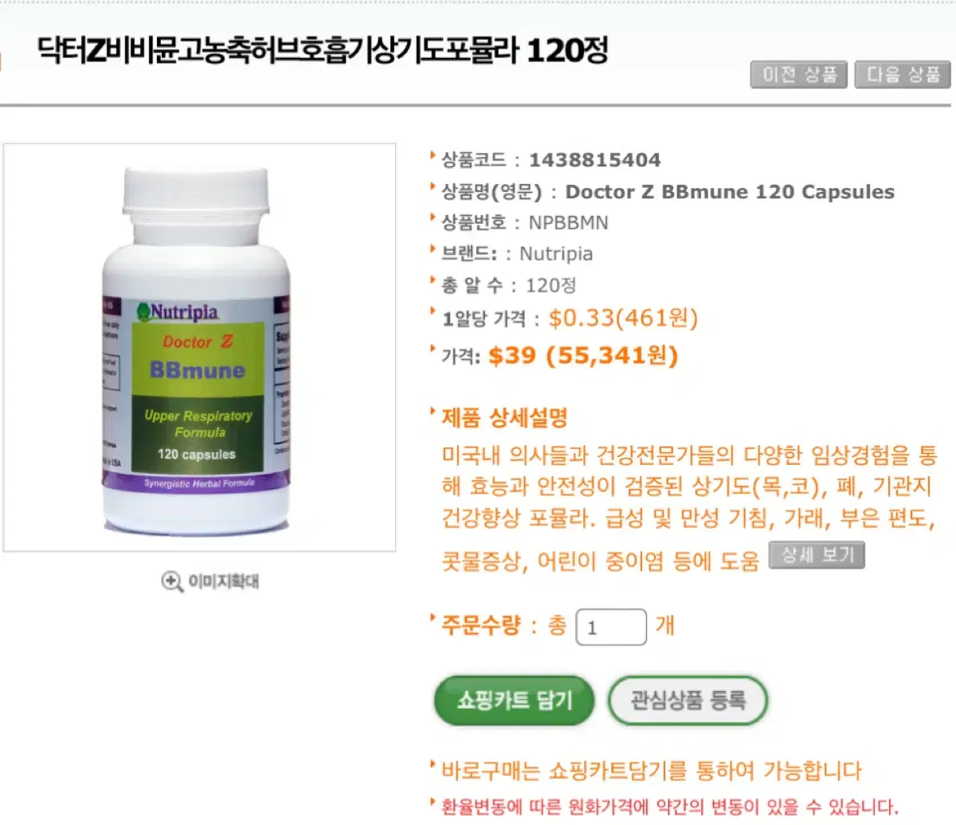Click the orange product description paragraph
The height and width of the screenshot is (825, 956).
coord(689,508)
